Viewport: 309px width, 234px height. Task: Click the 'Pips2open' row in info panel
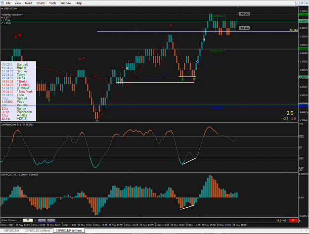pos(18,112)
